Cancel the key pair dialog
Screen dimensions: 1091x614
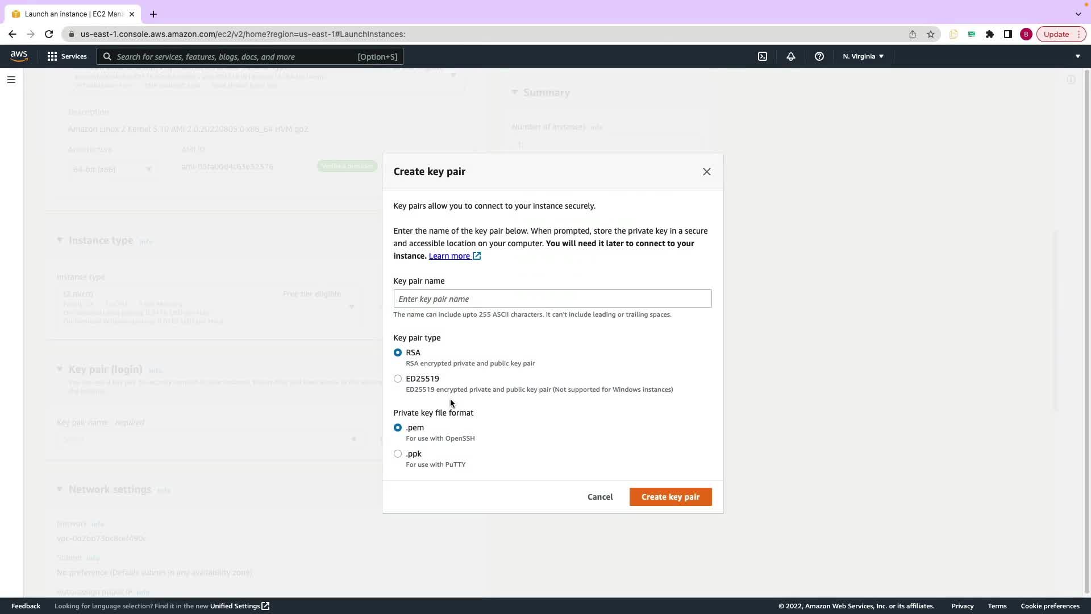[599, 497]
